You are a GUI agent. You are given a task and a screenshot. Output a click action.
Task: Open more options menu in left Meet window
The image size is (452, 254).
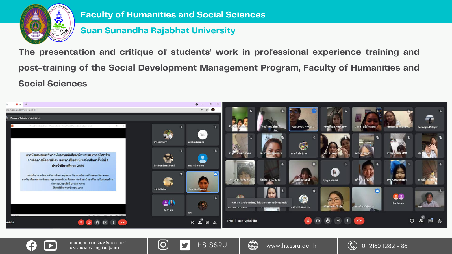pos(113,222)
